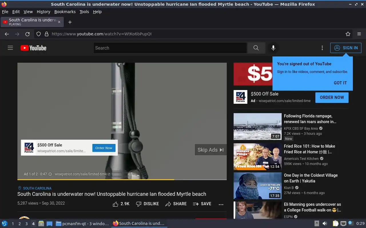Viewport: 366px width, 228px height.
Task: Click the taskbar file manager launcher icon
Action: [x=41, y=224]
